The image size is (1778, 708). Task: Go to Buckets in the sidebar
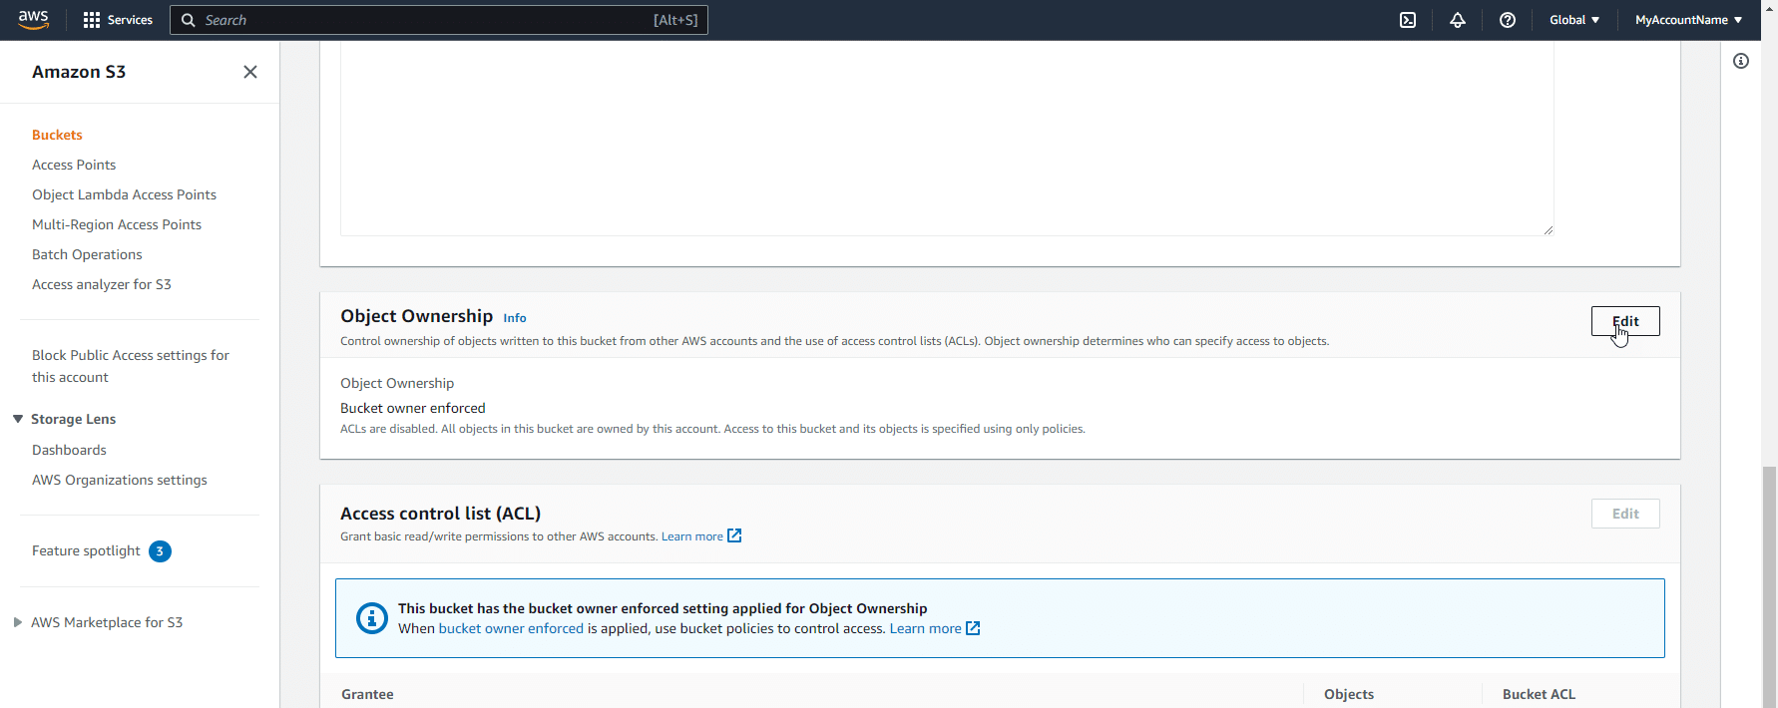[x=57, y=135]
